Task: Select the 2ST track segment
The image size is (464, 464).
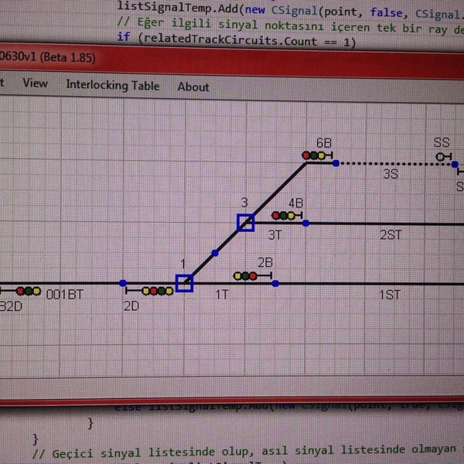Action: 387,224
